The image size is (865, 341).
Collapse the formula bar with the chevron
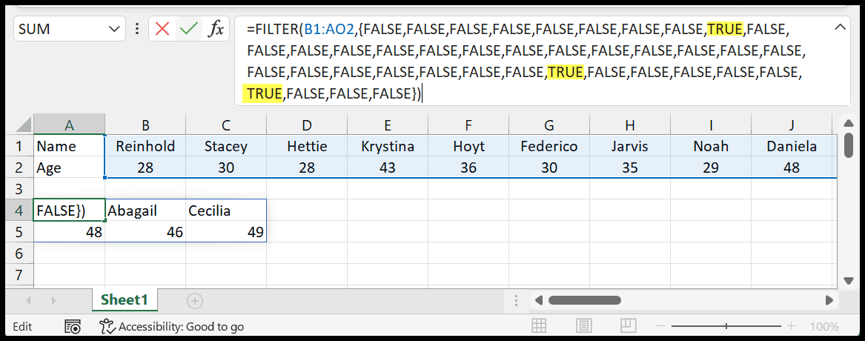841,27
